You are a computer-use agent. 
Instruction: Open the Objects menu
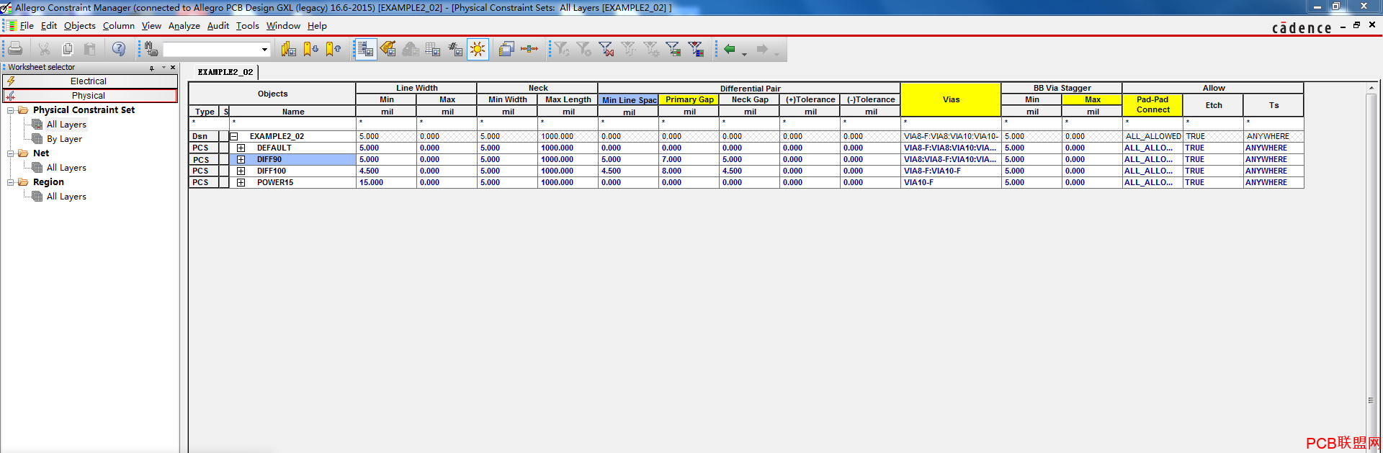(x=79, y=26)
